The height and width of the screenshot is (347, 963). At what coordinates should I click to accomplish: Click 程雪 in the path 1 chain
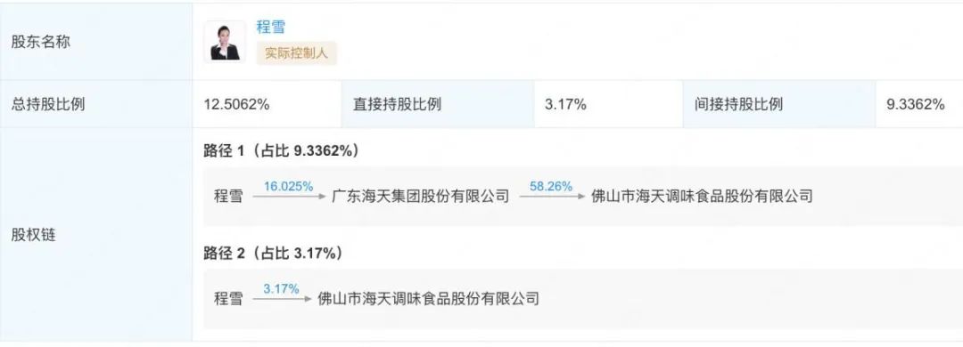coord(228,196)
